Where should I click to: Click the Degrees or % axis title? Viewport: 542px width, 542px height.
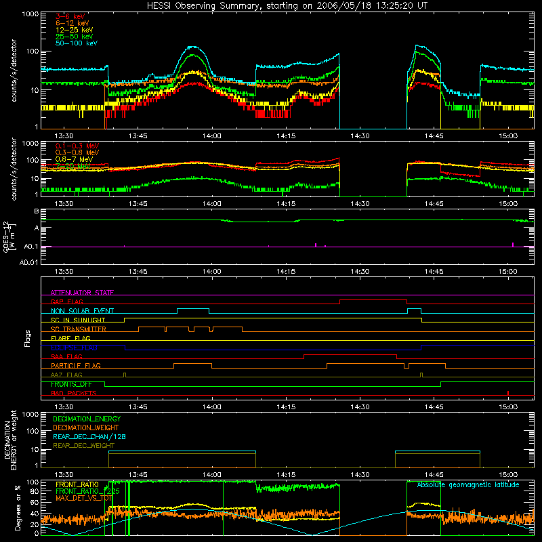coord(18,507)
